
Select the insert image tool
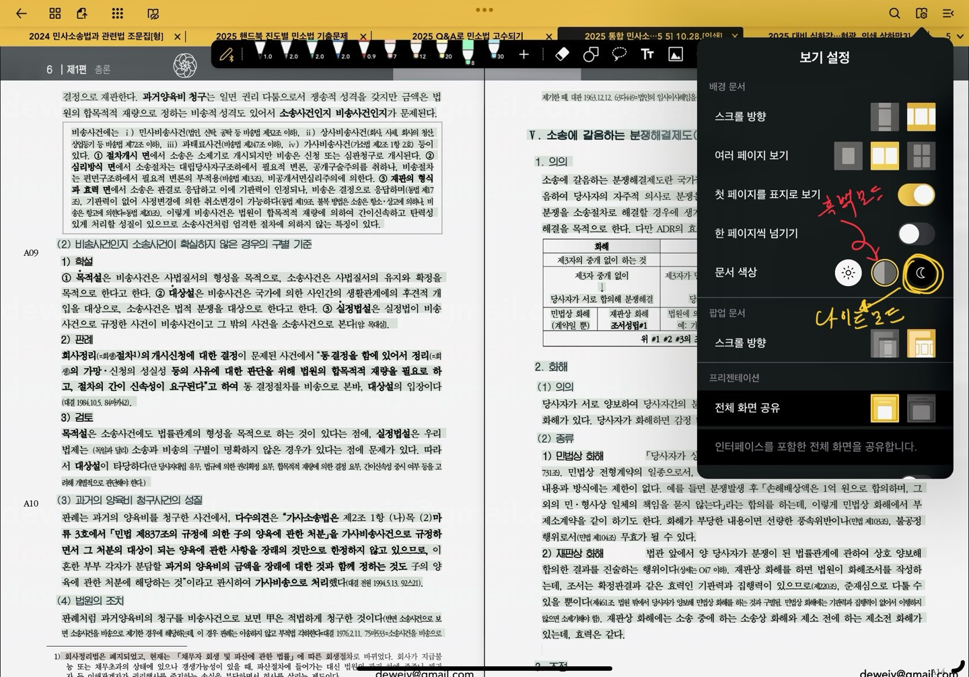tap(676, 55)
